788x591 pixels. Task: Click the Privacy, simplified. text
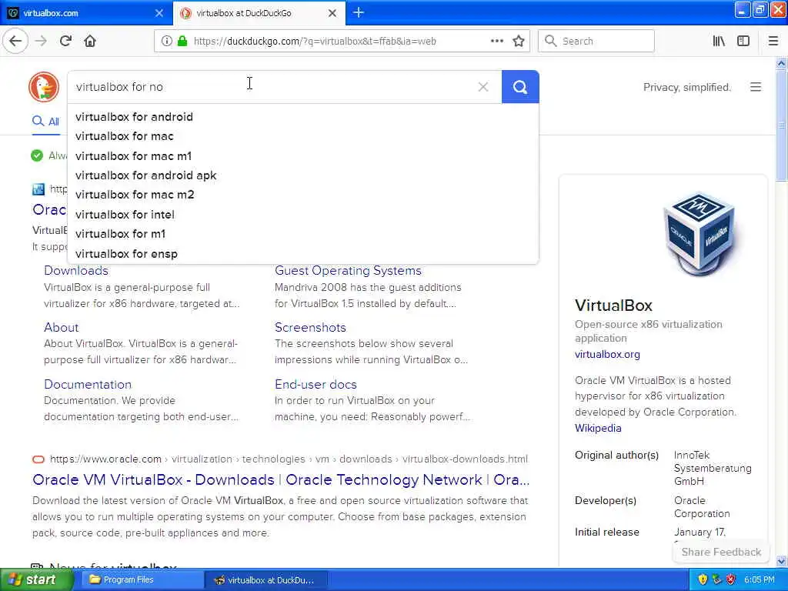pos(686,87)
